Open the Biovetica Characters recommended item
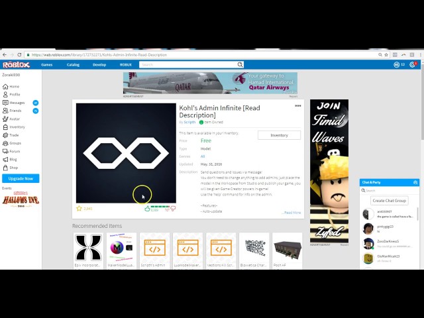 (254, 250)
